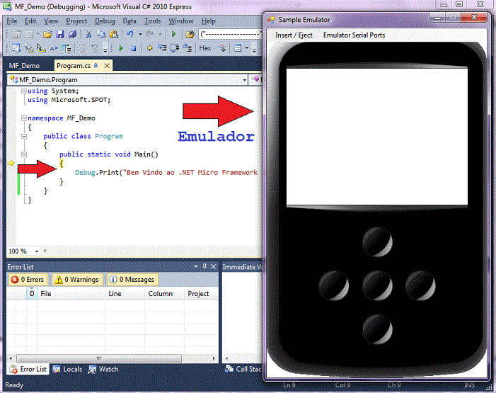496x393 pixels.
Task: Open the Redo history dropdown arrow
Action: coord(160,34)
